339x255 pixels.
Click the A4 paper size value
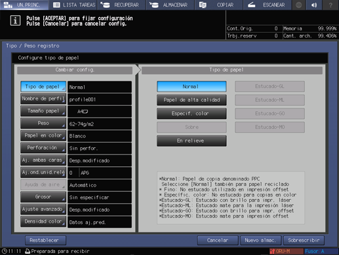[100, 112]
